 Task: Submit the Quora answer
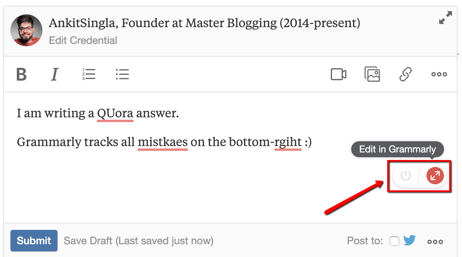34,241
